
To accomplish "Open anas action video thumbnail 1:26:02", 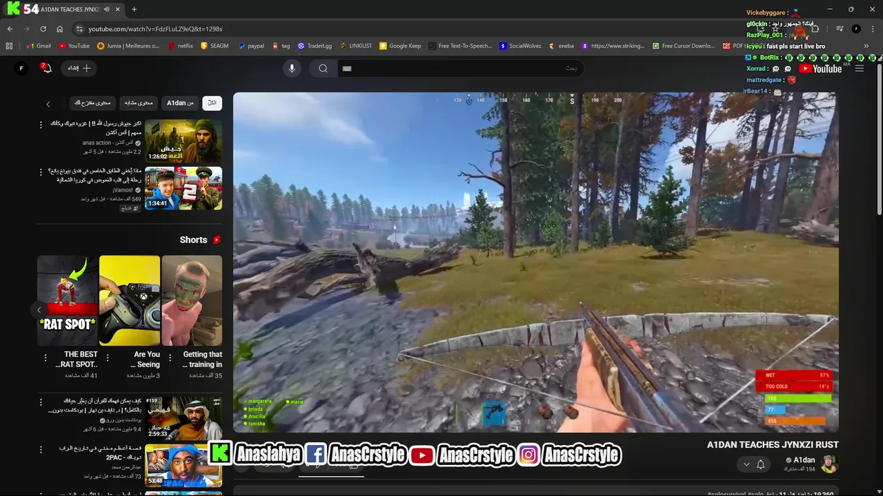I will pos(183,141).
